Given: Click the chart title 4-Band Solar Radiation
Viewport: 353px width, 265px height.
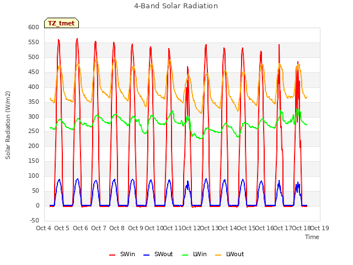Looking at the screenshot, I should coord(176,6).
